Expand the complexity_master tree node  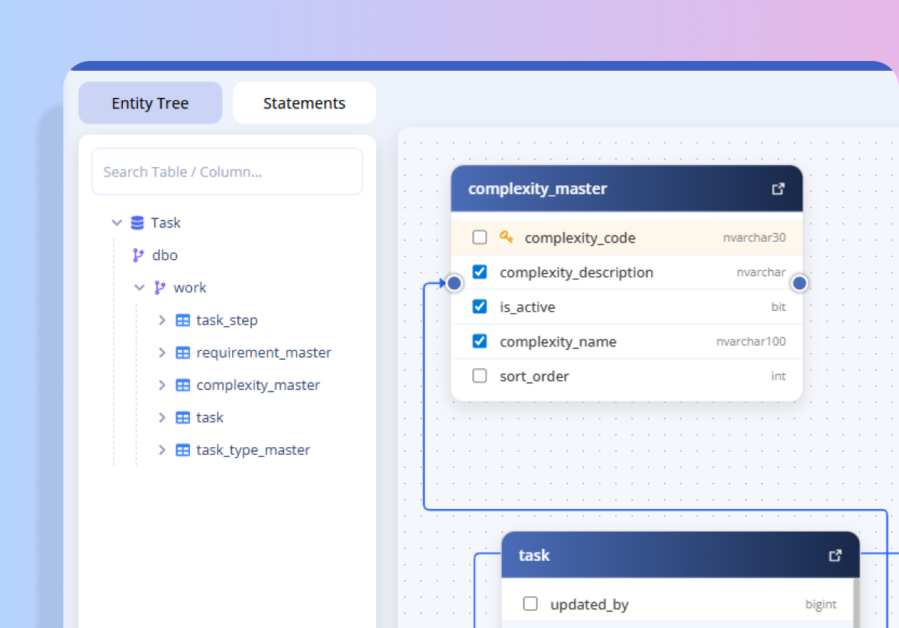point(162,385)
